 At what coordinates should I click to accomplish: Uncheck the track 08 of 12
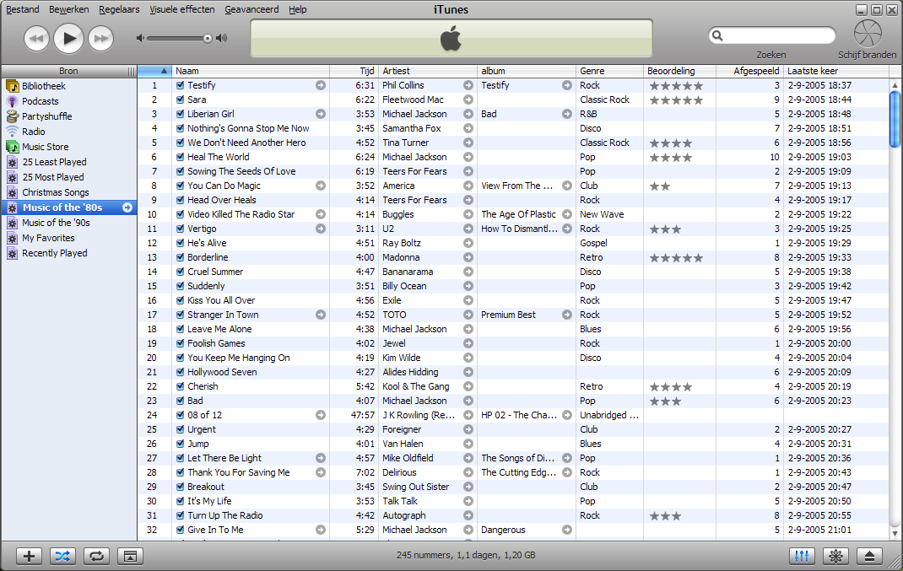pyautogui.click(x=181, y=415)
